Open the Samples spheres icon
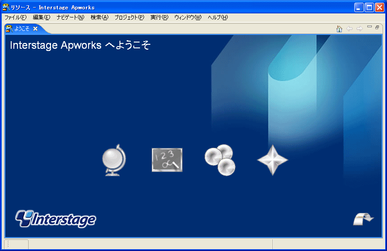This screenshot has height=251, width=387. click(220, 160)
